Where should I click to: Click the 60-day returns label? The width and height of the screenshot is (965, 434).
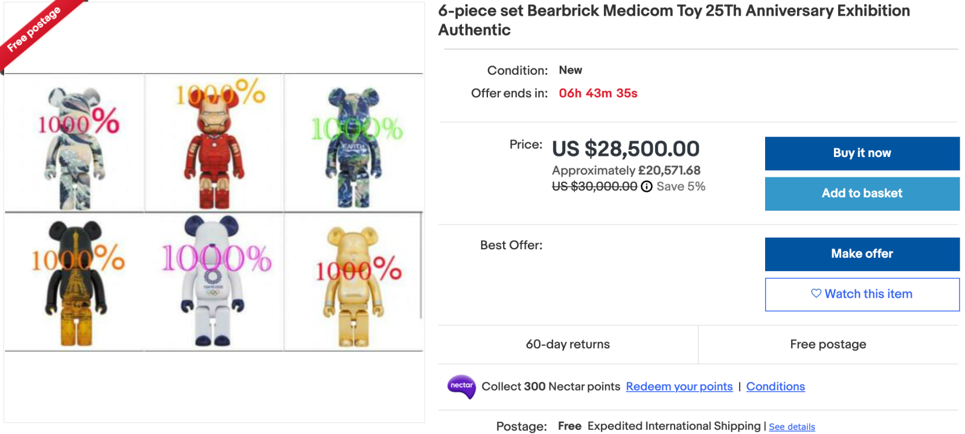pyautogui.click(x=568, y=344)
